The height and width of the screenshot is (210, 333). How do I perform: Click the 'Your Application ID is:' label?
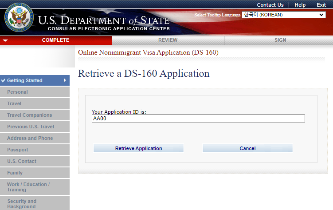point(119,112)
